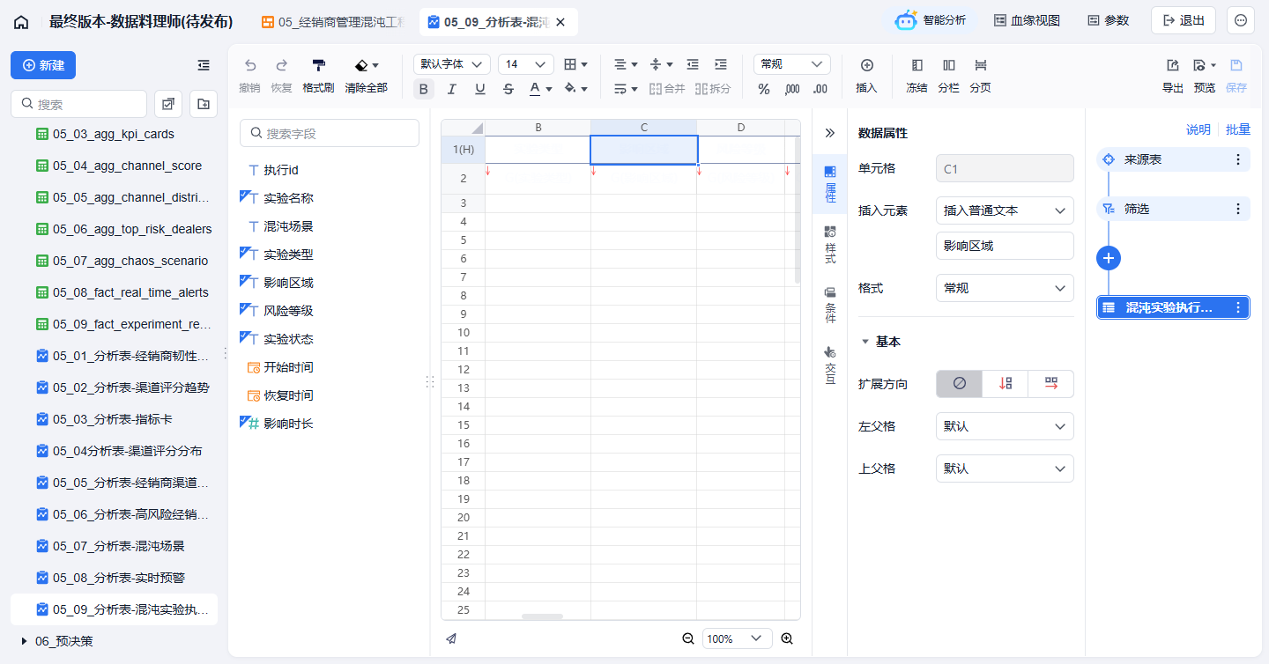Click the page break (分页) icon
Viewport: 1269px width, 664px height.
click(x=981, y=65)
